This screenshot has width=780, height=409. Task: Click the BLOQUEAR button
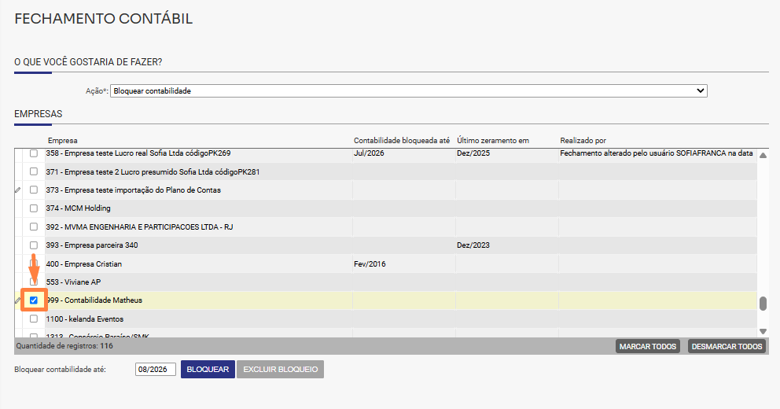tap(208, 369)
